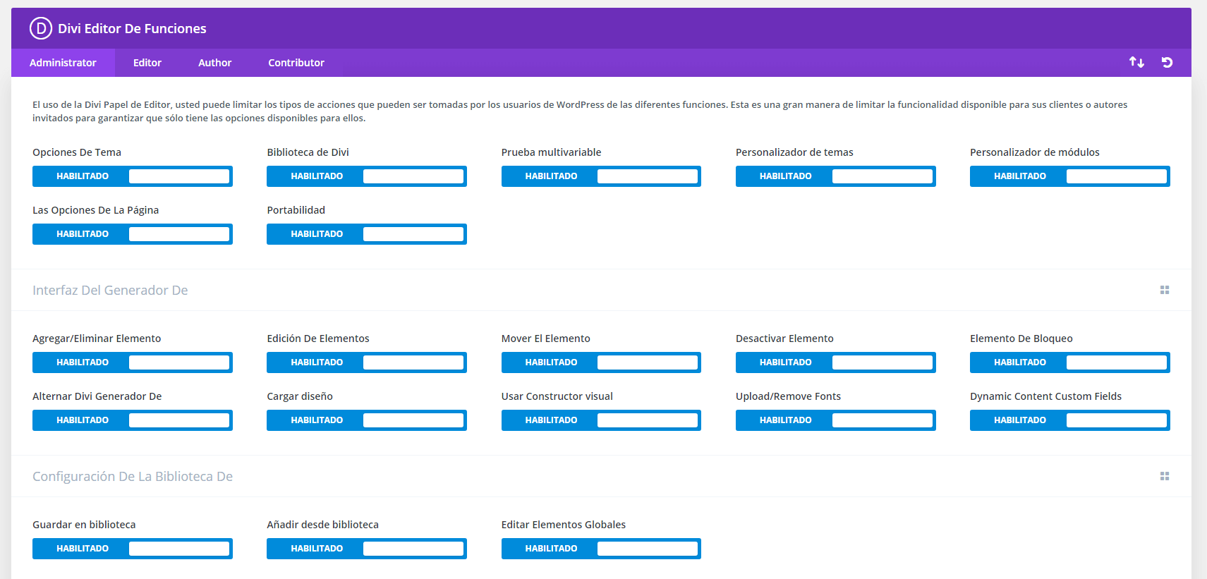Toggle Opciones De Tema switch
The height and width of the screenshot is (579, 1207).
[133, 176]
